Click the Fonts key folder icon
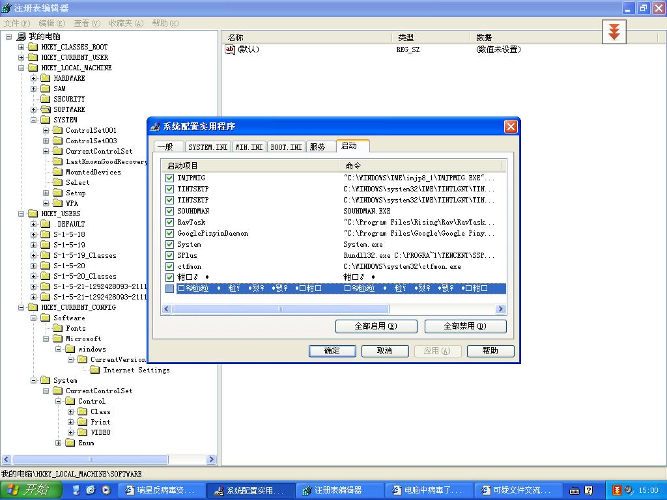This screenshot has height=500, width=667. point(57,328)
